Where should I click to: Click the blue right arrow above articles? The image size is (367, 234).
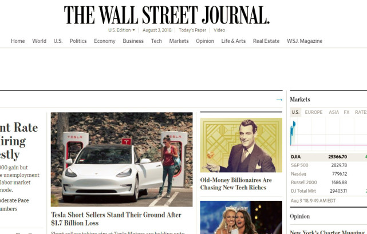(x=279, y=100)
